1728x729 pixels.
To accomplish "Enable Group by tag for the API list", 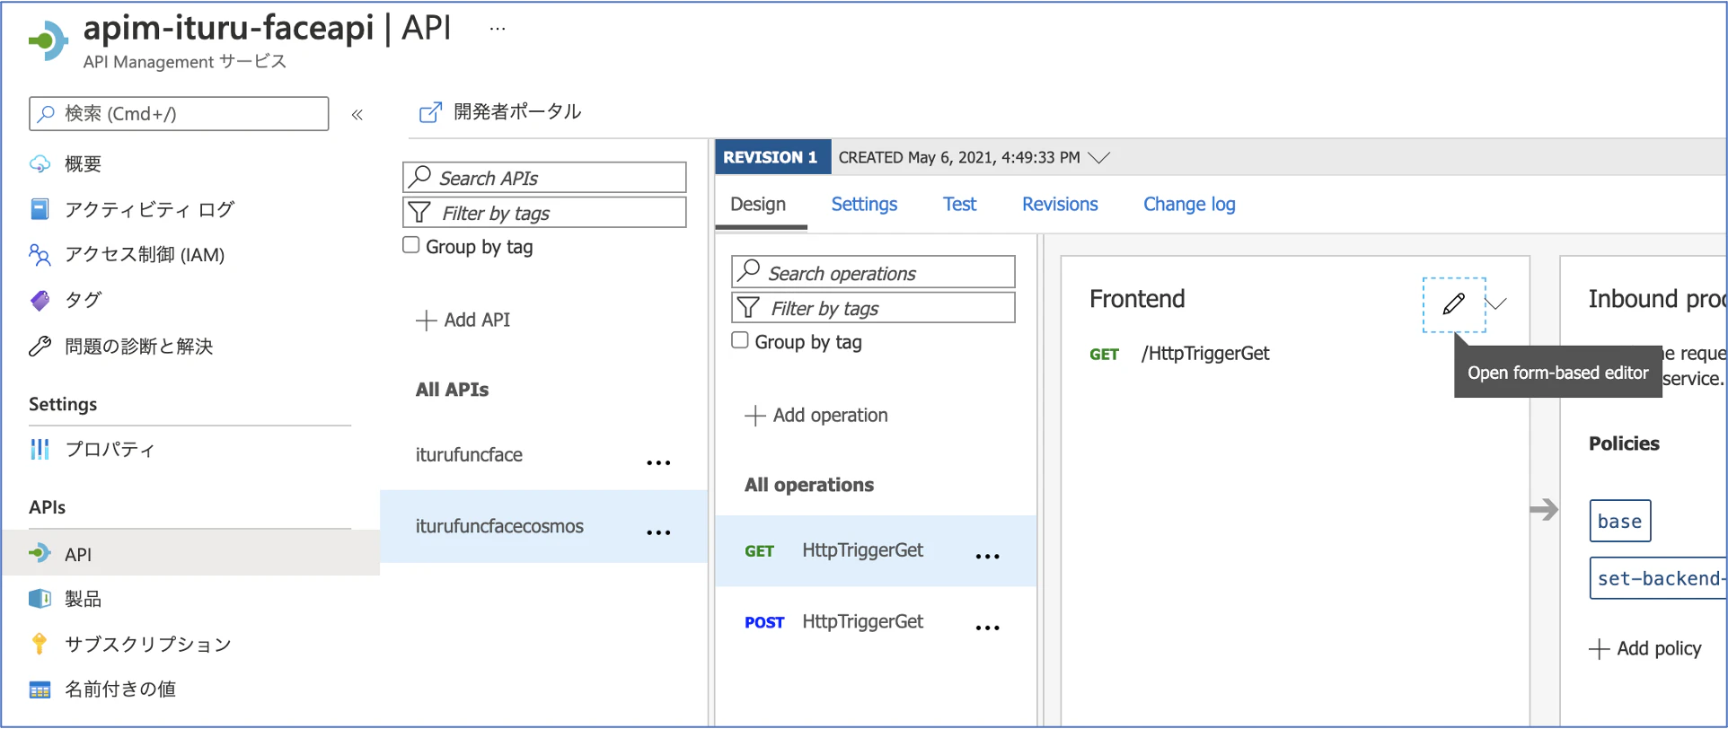I will [411, 245].
